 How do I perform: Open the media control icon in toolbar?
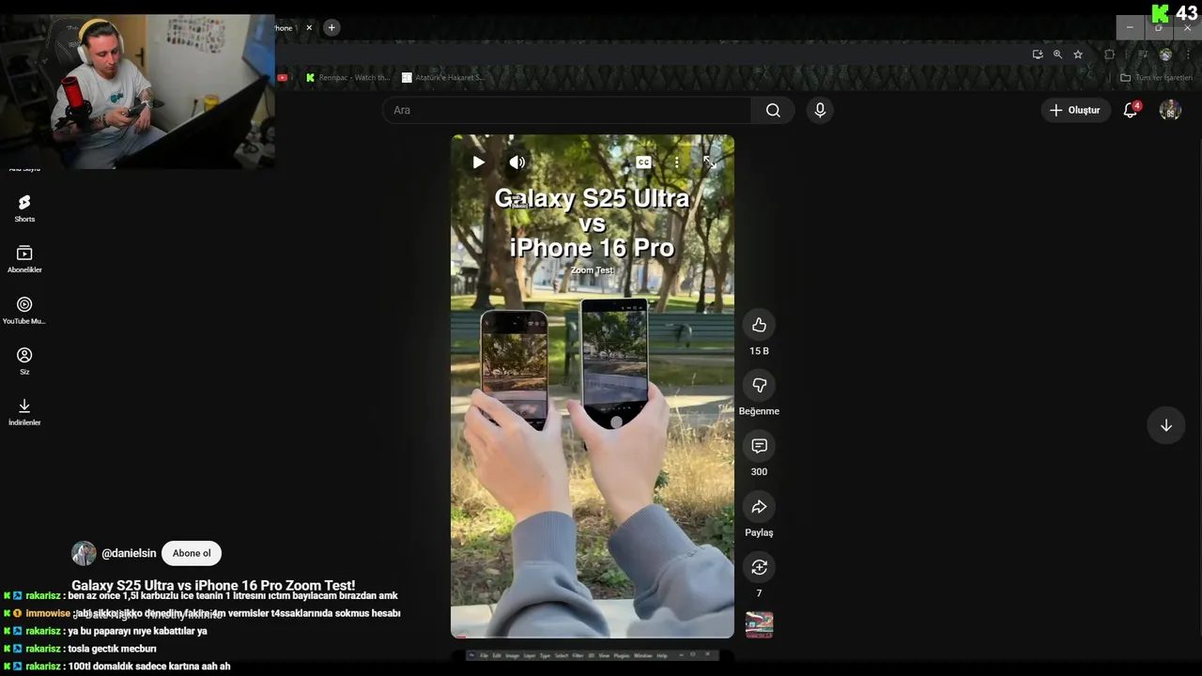click(x=1143, y=54)
